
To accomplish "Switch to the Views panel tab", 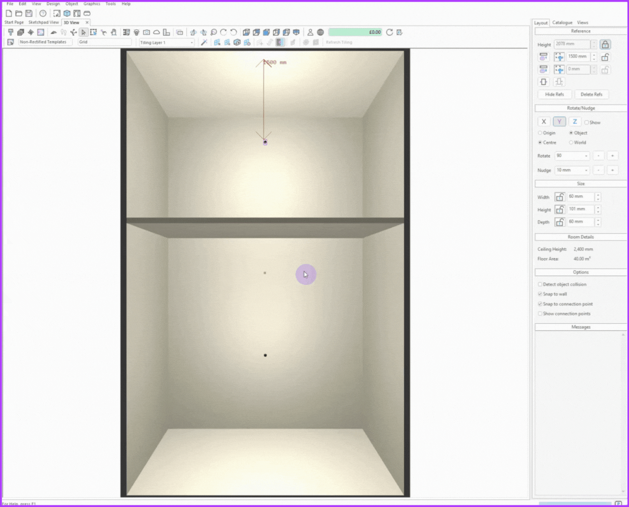I will click(x=583, y=22).
